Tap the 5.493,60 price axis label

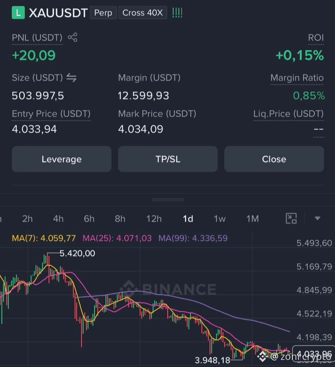pos(314,243)
